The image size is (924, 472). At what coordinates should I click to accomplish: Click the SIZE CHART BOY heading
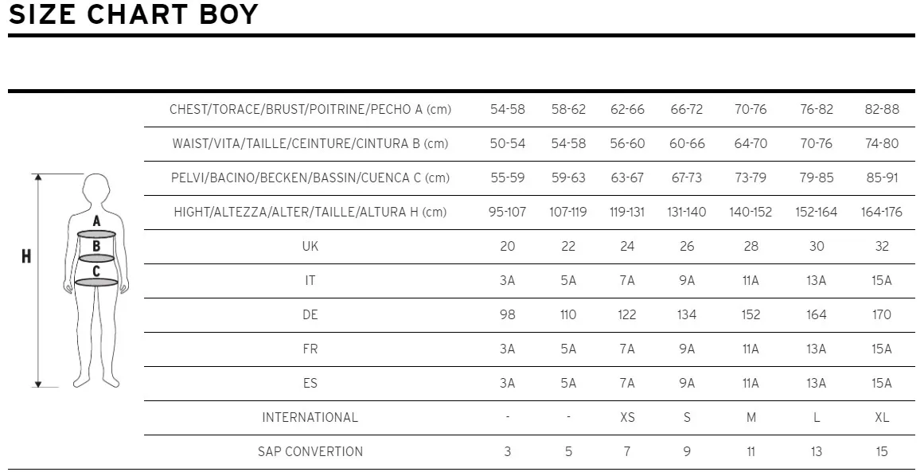coord(134,14)
